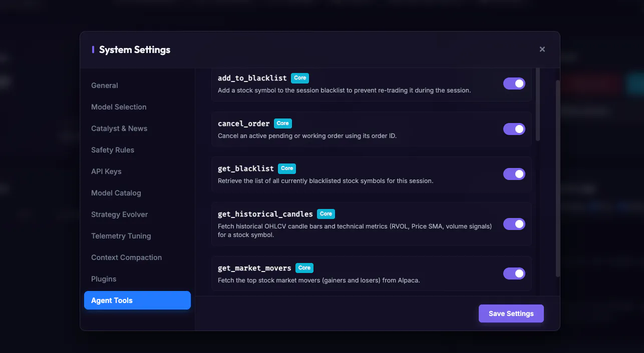This screenshot has height=353, width=644.
Task: Go to the Safety Rules section
Action: pos(137,150)
